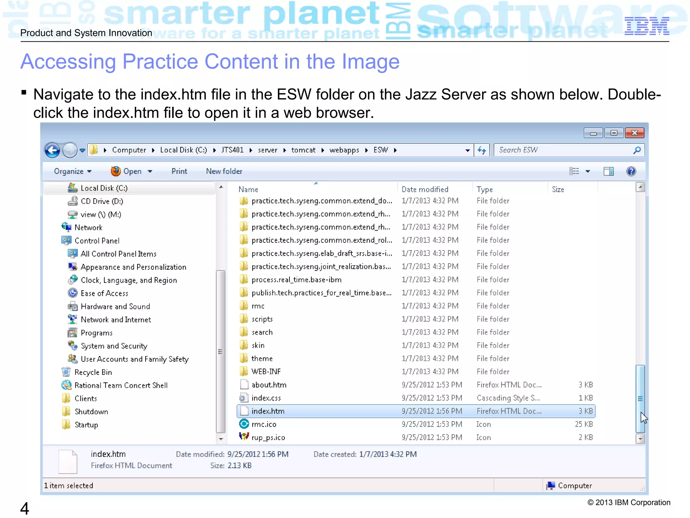
Task: Expand the arrow after server in breadcrumb
Action: 285,150
